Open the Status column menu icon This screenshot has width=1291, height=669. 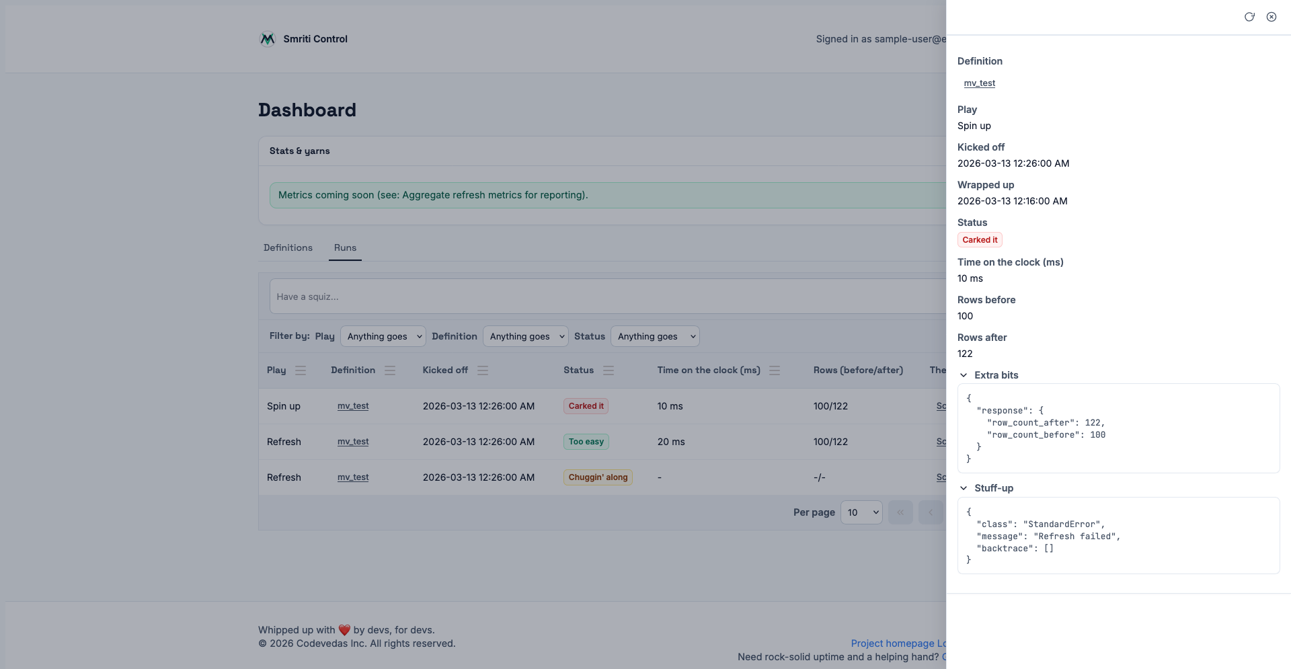[x=609, y=370]
